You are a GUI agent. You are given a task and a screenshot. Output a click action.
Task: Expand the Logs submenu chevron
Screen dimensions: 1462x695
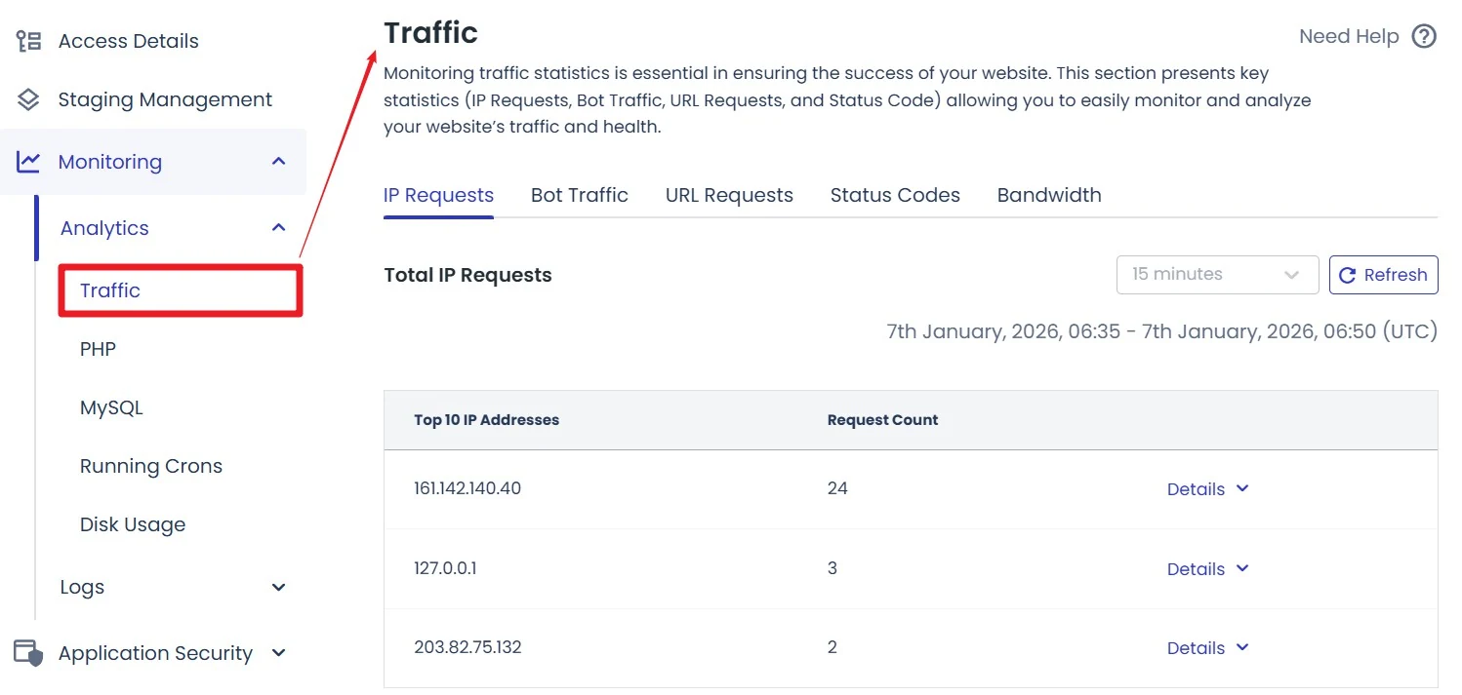click(x=279, y=588)
